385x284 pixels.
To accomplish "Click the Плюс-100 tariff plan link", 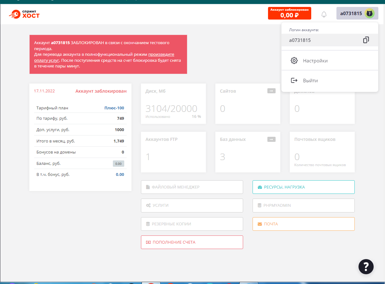I will (114, 108).
